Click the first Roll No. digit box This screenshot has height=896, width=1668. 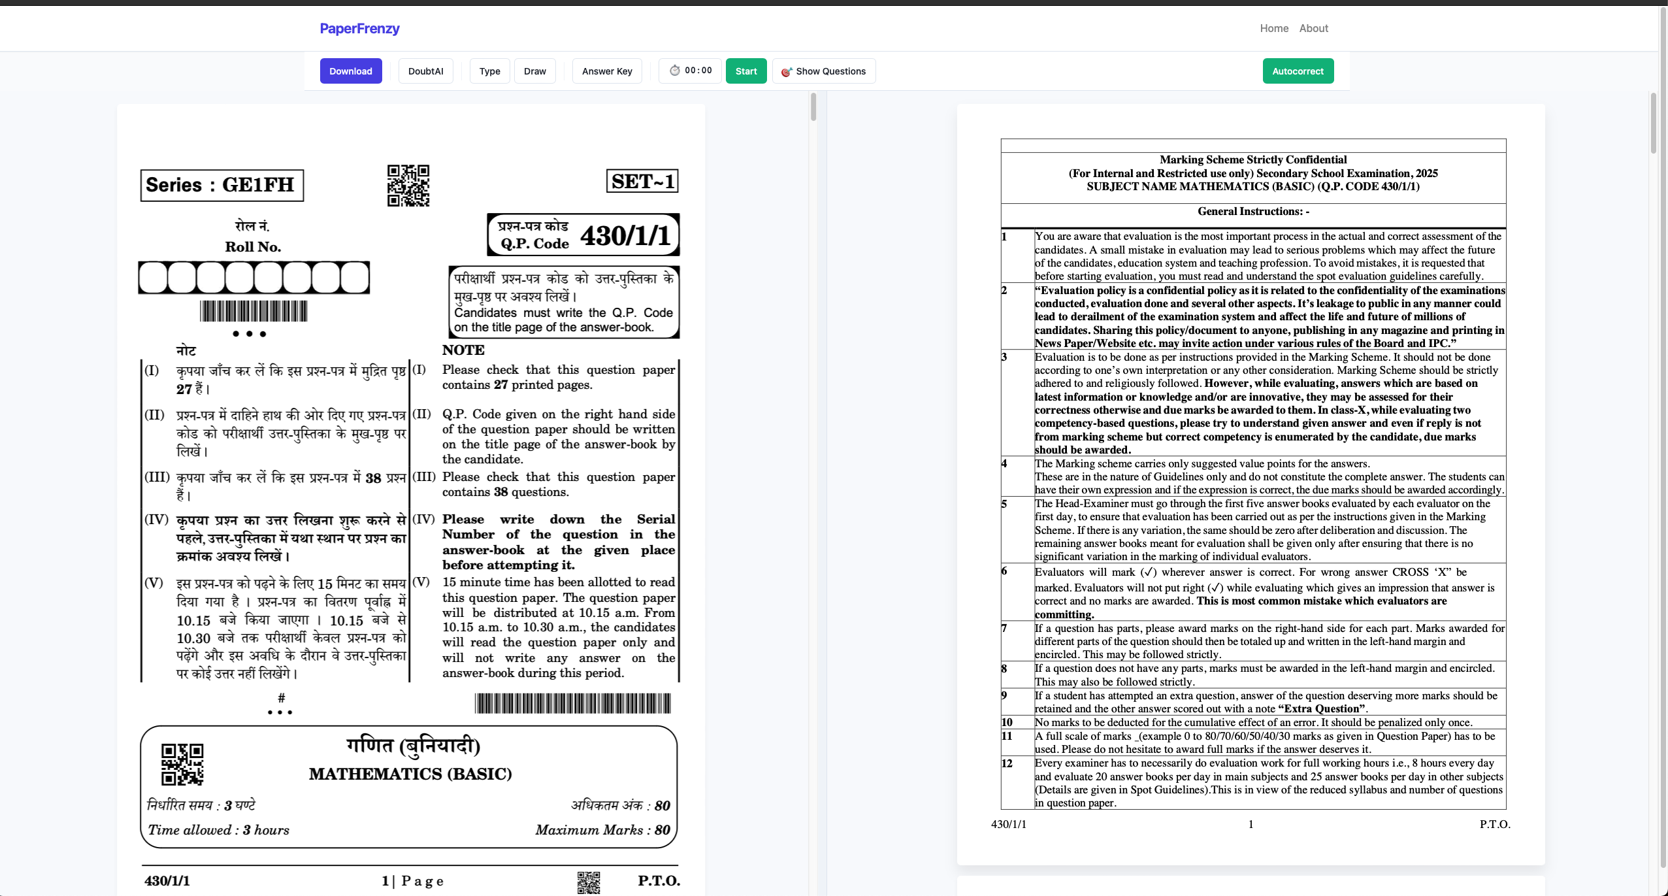pyautogui.click(x=154, y=278)
